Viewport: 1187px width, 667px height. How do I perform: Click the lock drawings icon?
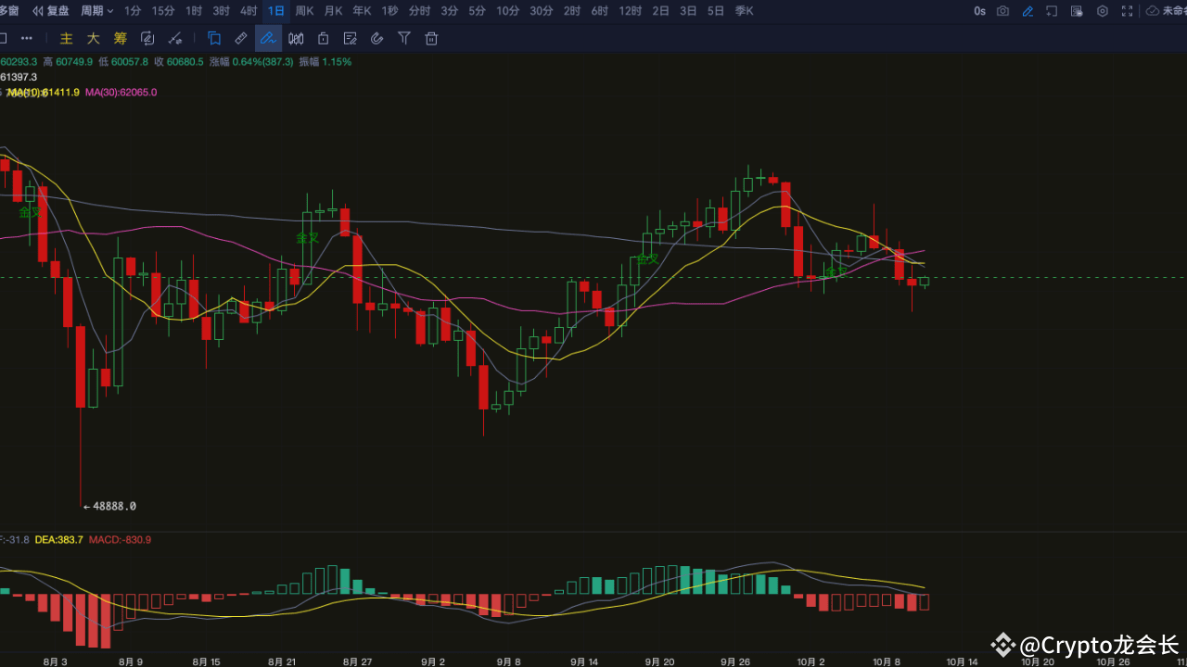click(323, 38)
